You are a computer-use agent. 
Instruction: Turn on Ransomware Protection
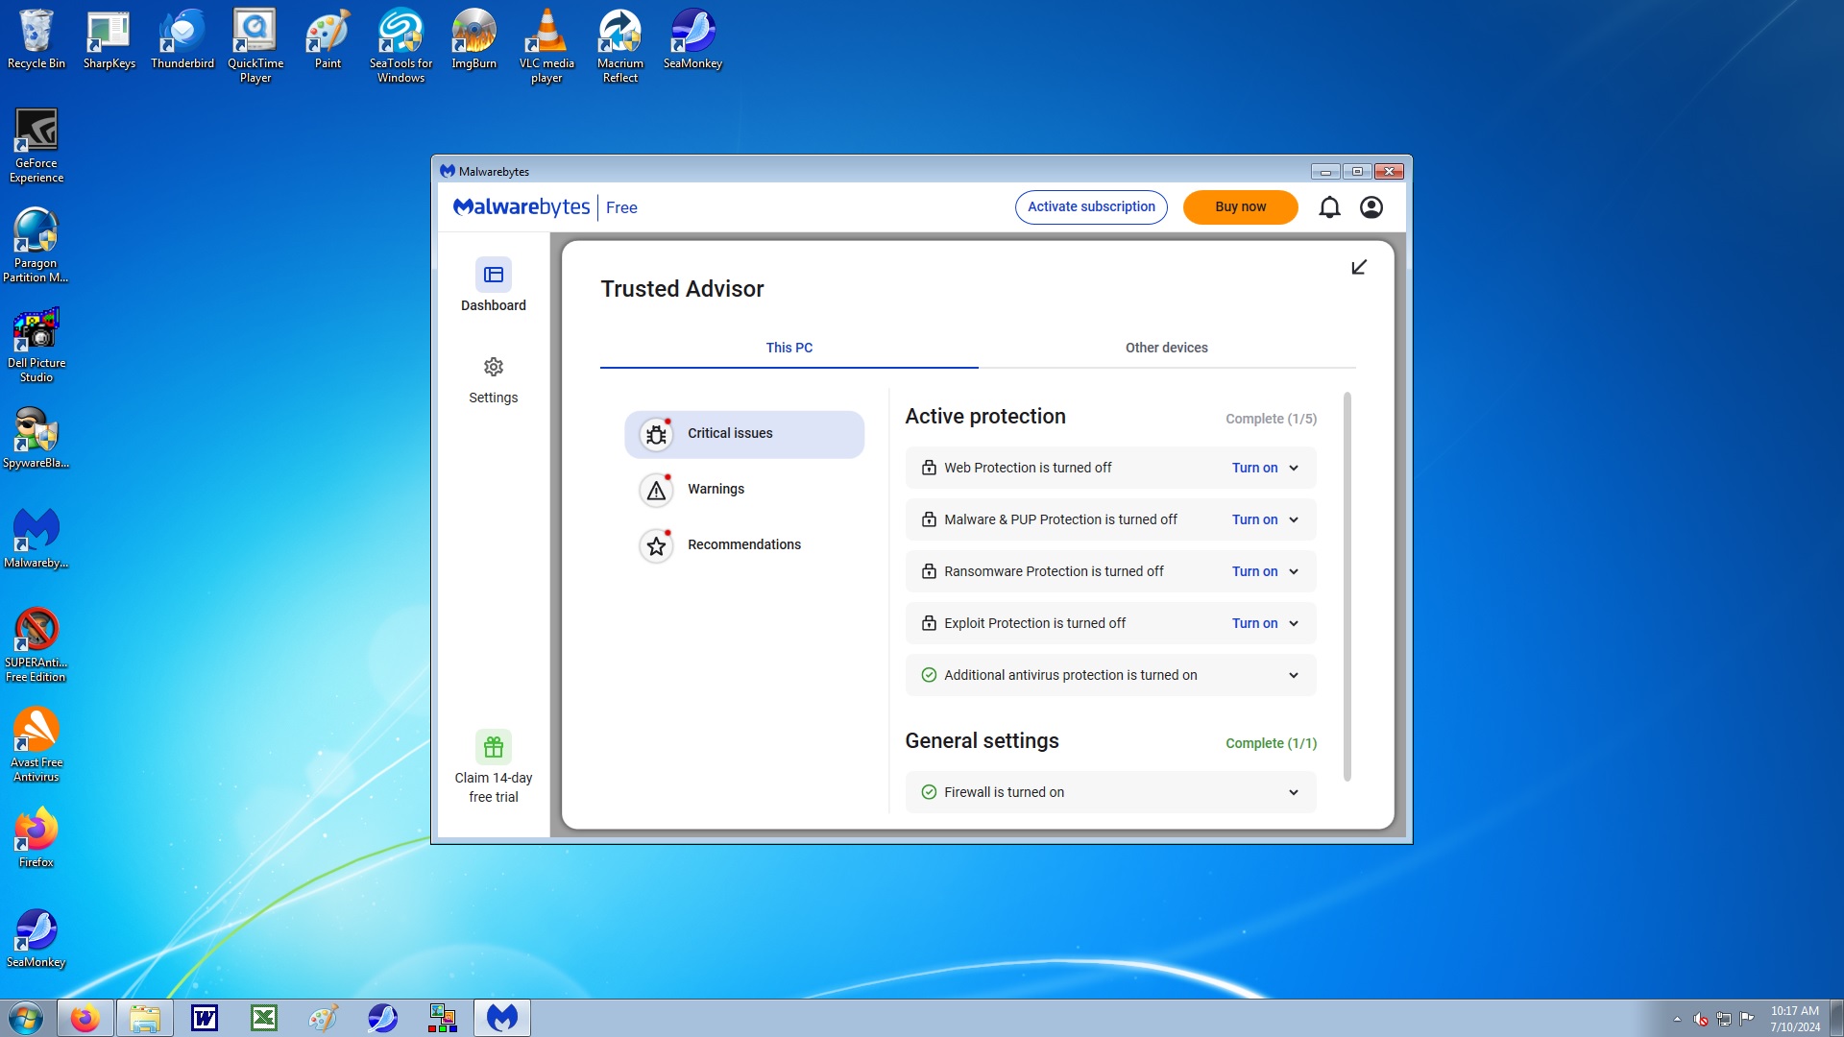click(x=1254, y=571)
